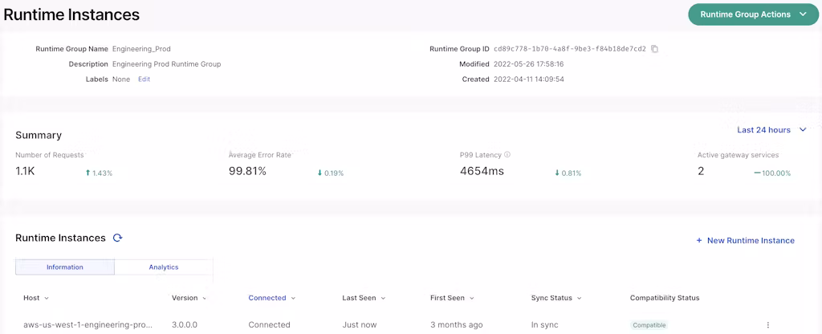This screenshot has width=822, height=334.
Task: Sort by the Version column
Action: coord(189,298)
